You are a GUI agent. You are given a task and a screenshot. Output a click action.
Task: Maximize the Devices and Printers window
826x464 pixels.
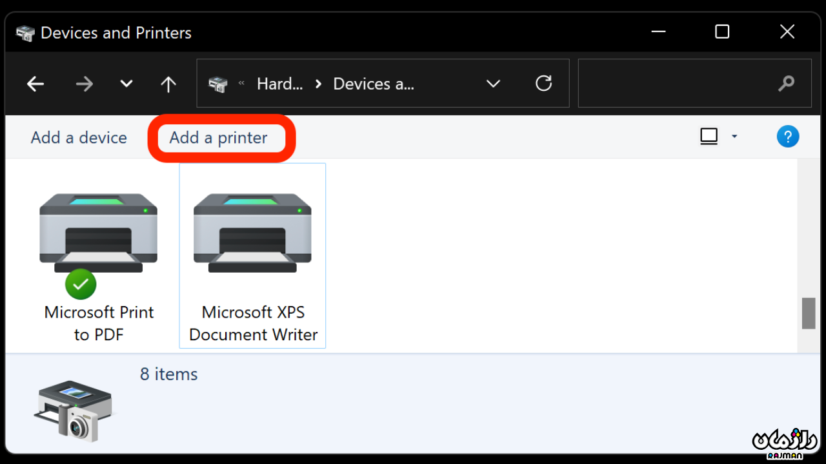pyautogui.click(x=722, y=32)
